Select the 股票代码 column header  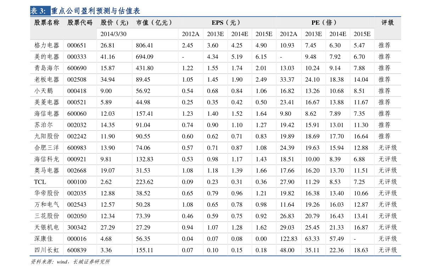pos(80,23)
